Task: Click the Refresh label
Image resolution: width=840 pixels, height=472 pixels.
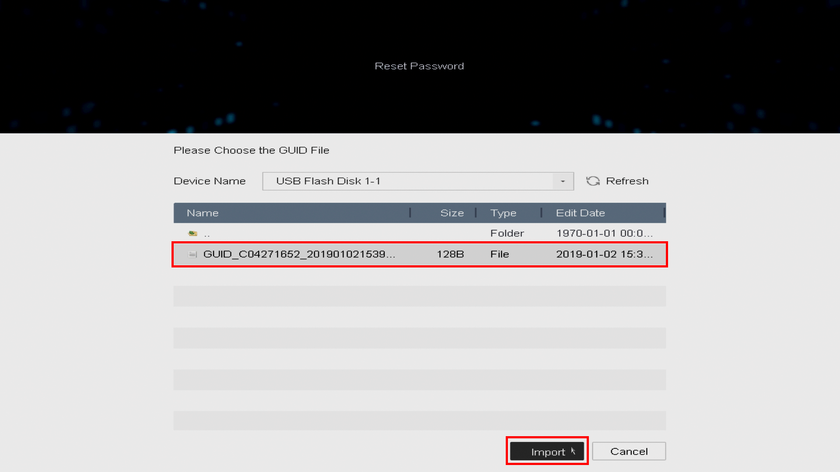Action: click(627, 181)
